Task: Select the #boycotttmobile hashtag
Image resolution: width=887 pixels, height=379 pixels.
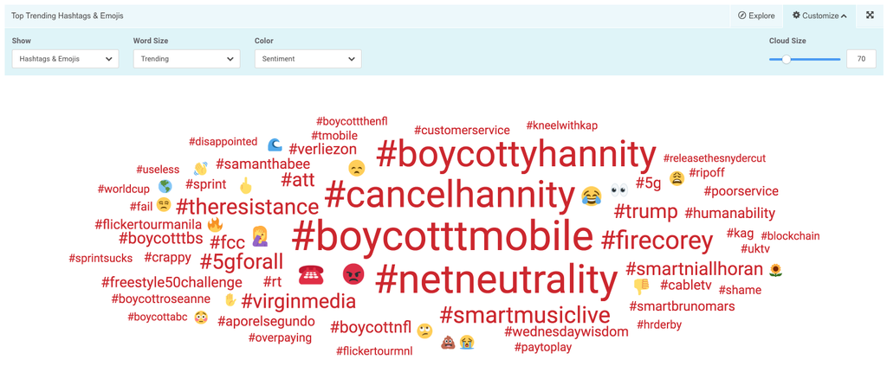Action: pos(443,236)
